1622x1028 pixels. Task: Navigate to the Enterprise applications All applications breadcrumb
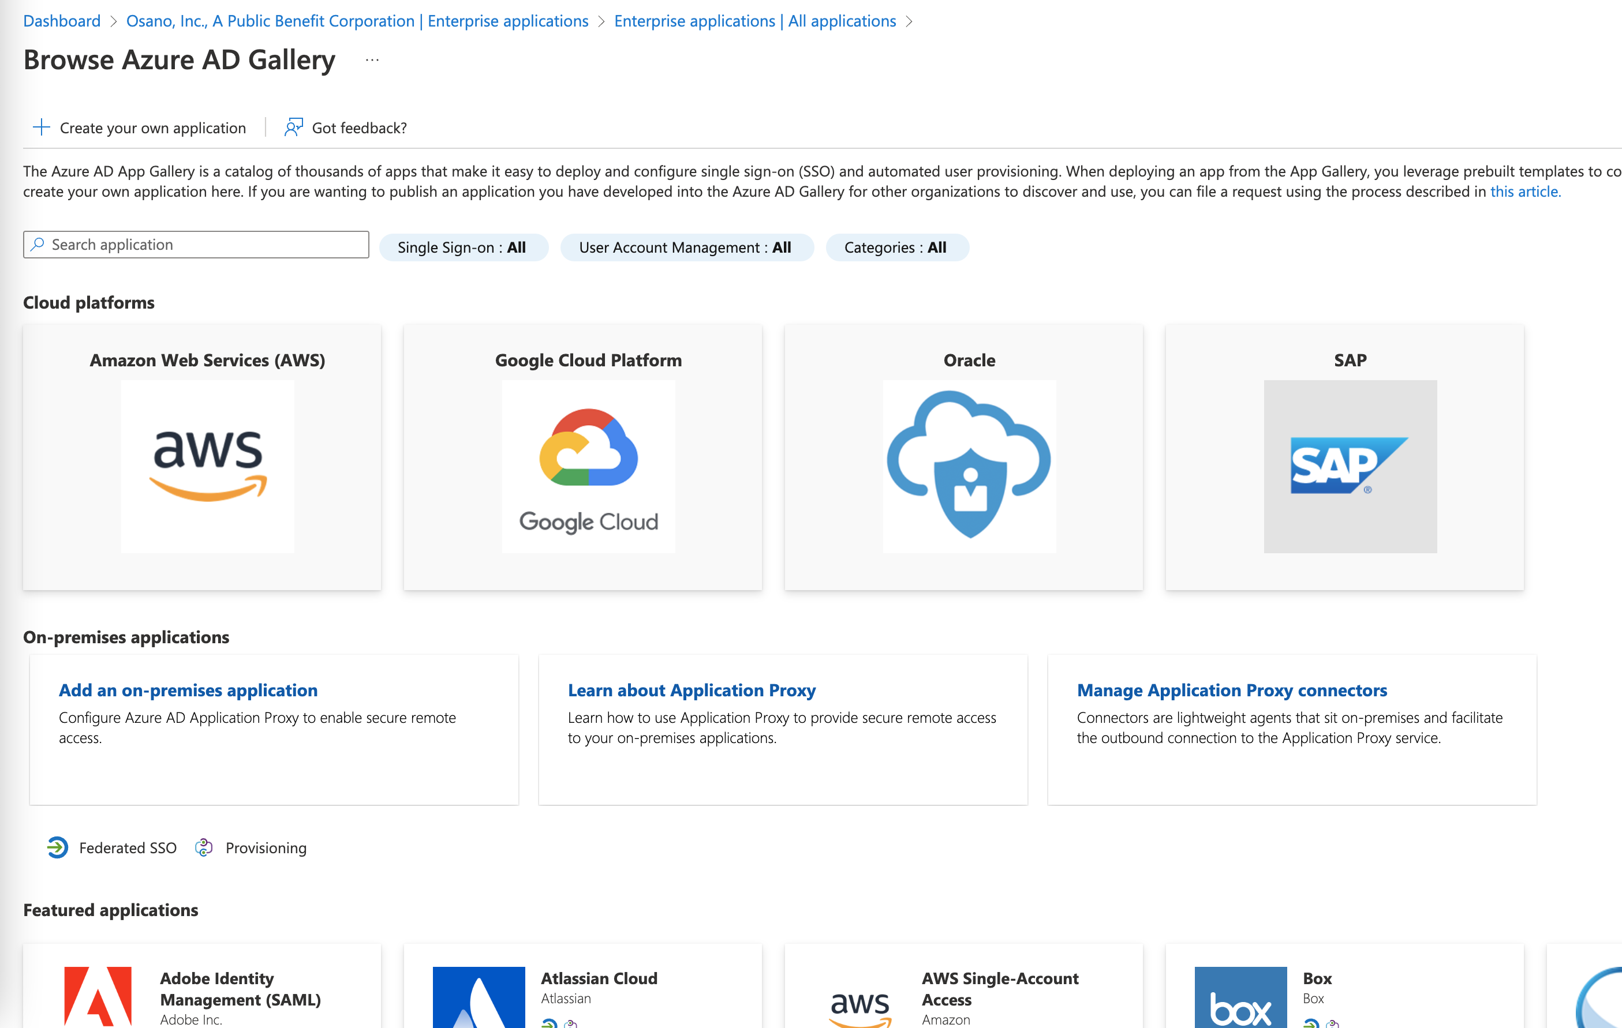(754, 21)
